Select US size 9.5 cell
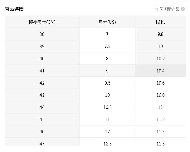The width and height of the screenshot is (190, 152). pyautogui.click(x=107, y=83)
